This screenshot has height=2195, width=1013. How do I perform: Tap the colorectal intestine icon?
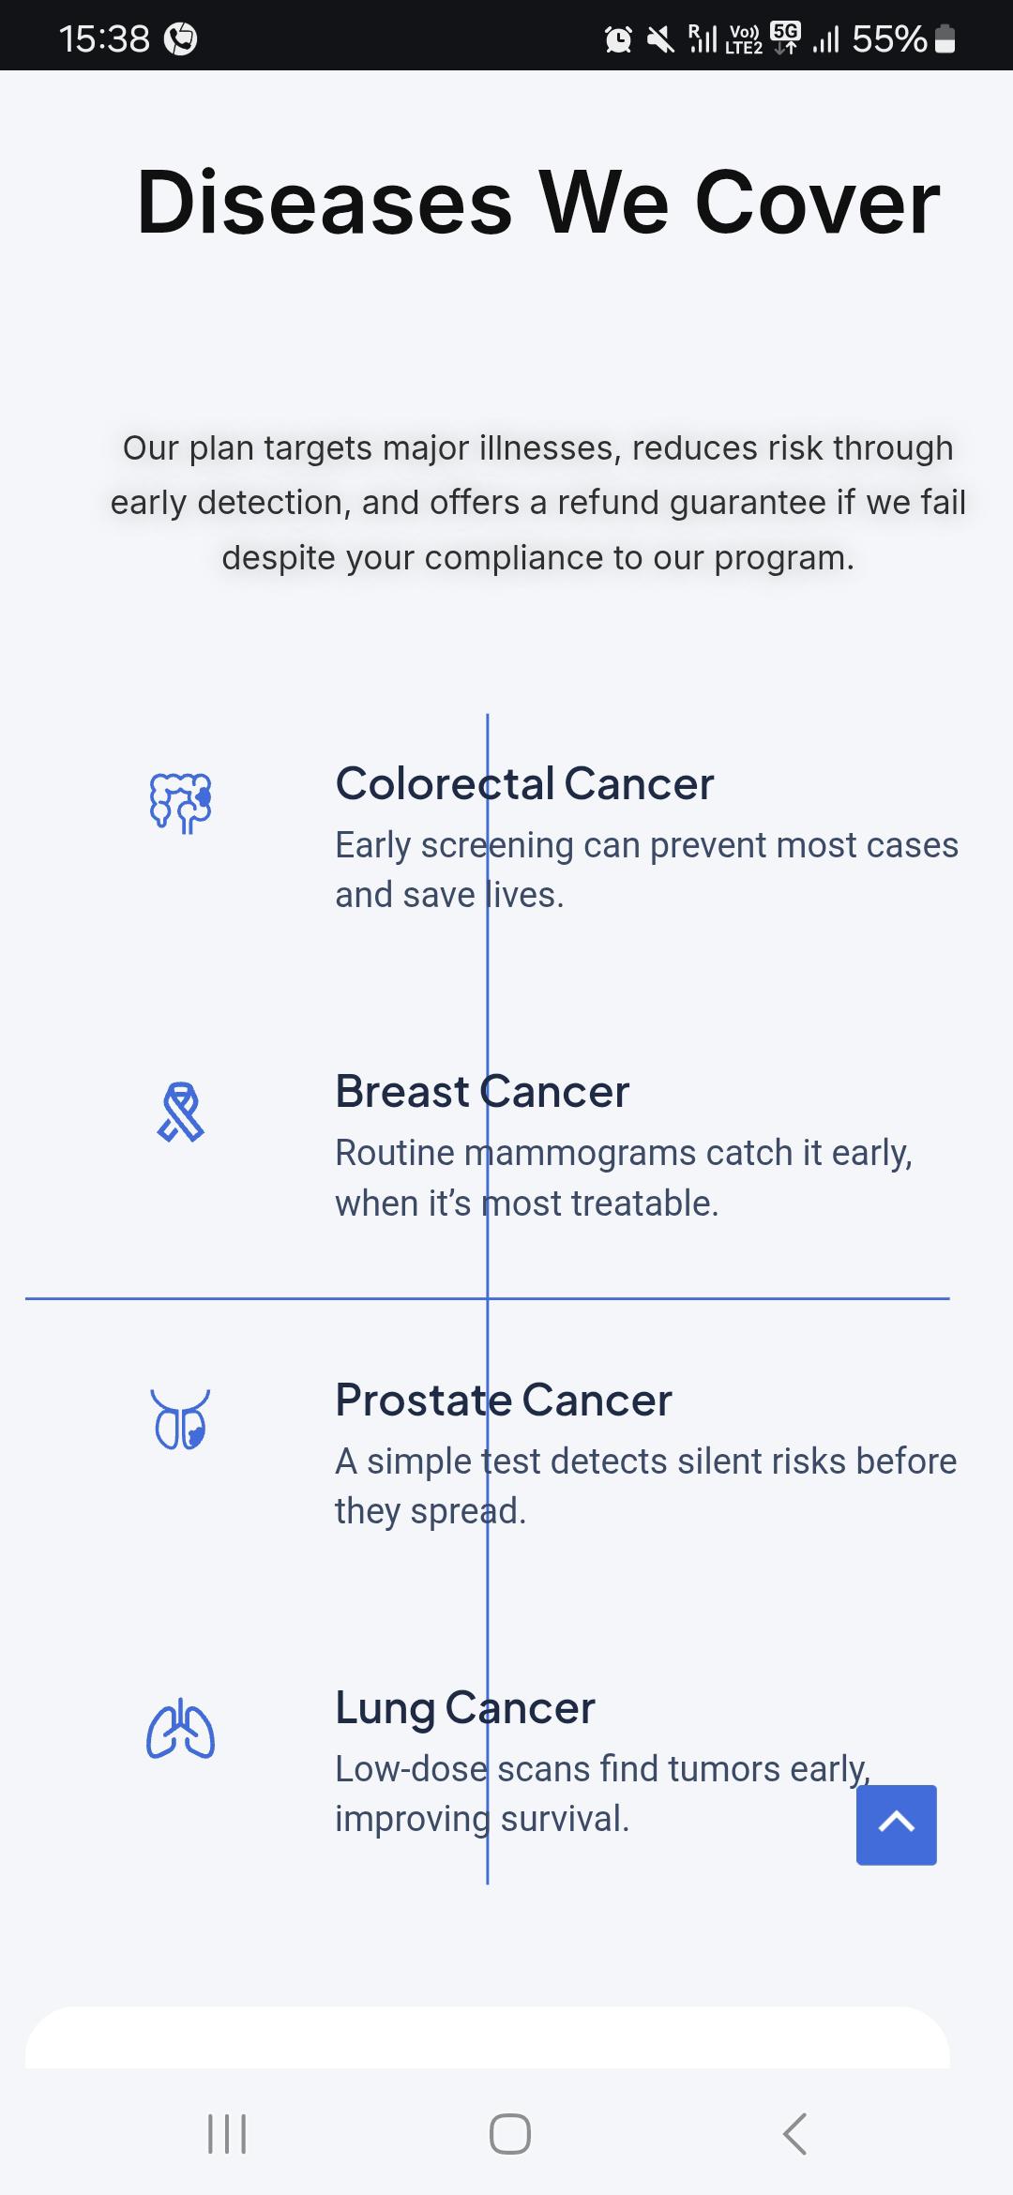pos(181,803)
